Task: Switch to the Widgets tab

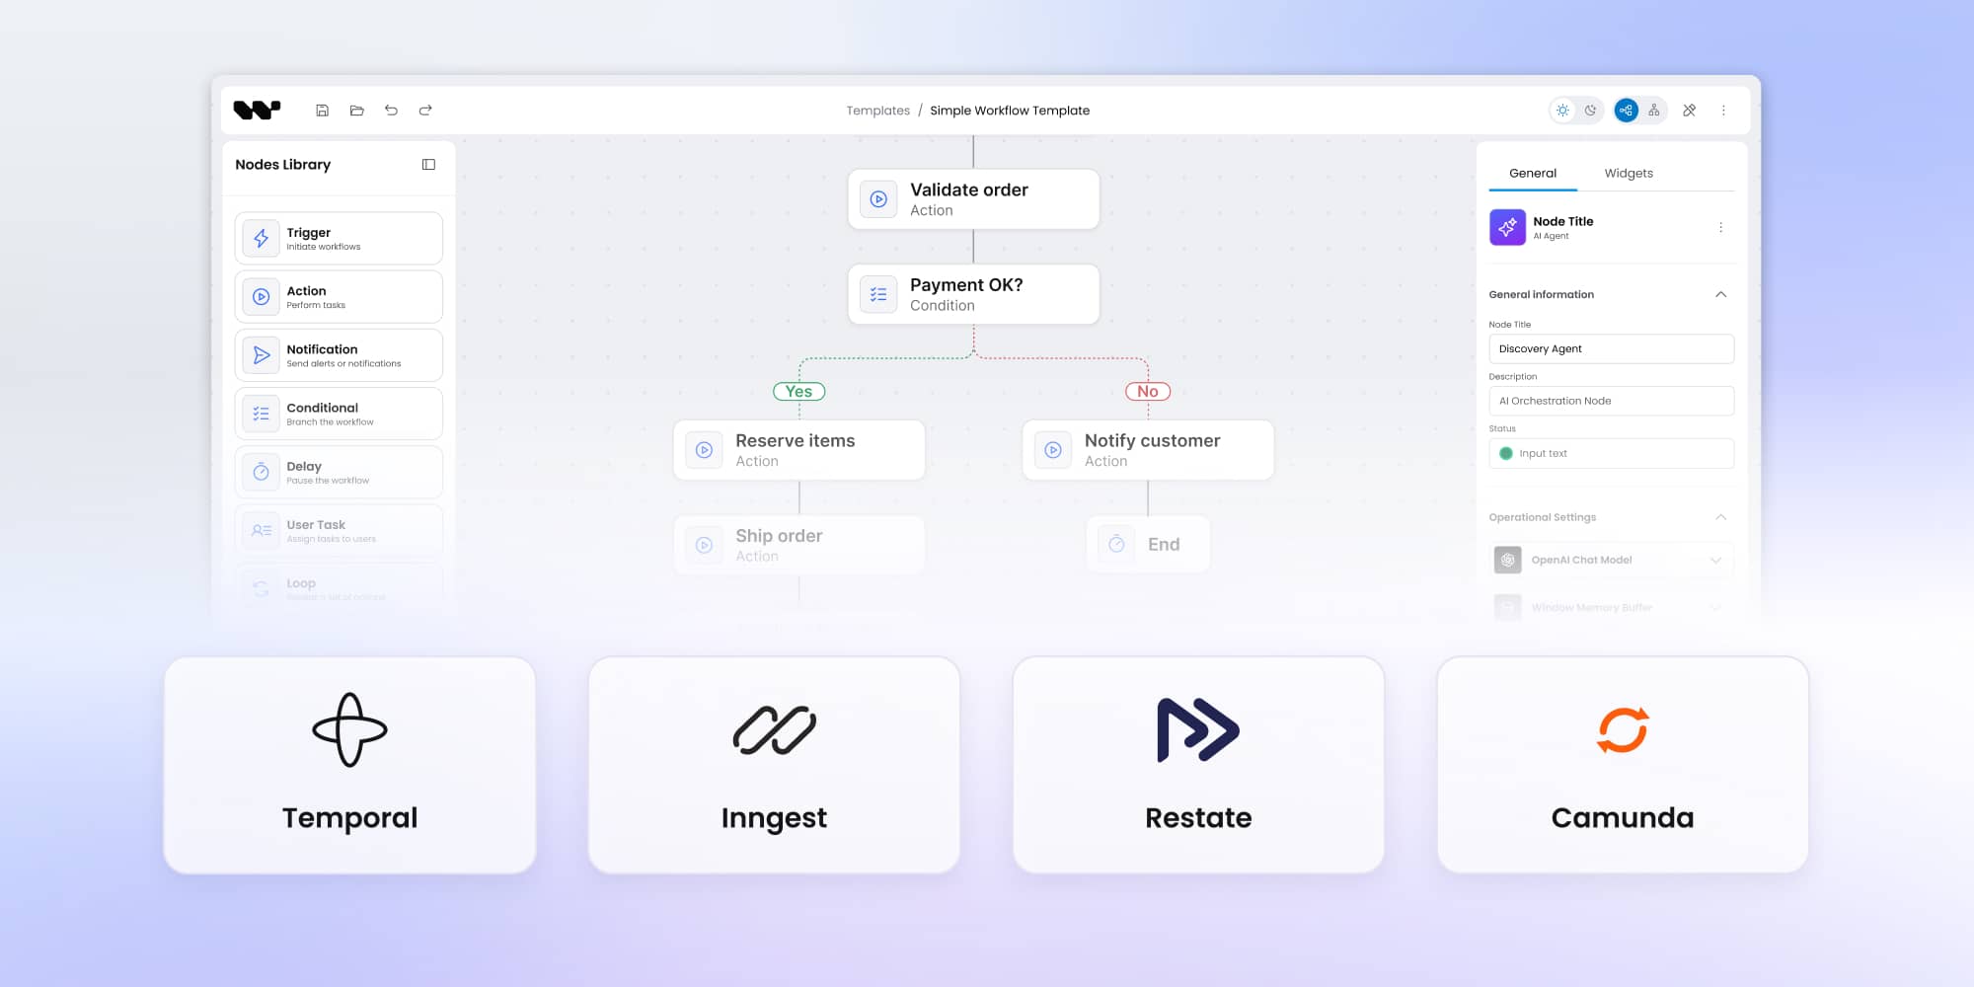Action: tap(1629, 174)
